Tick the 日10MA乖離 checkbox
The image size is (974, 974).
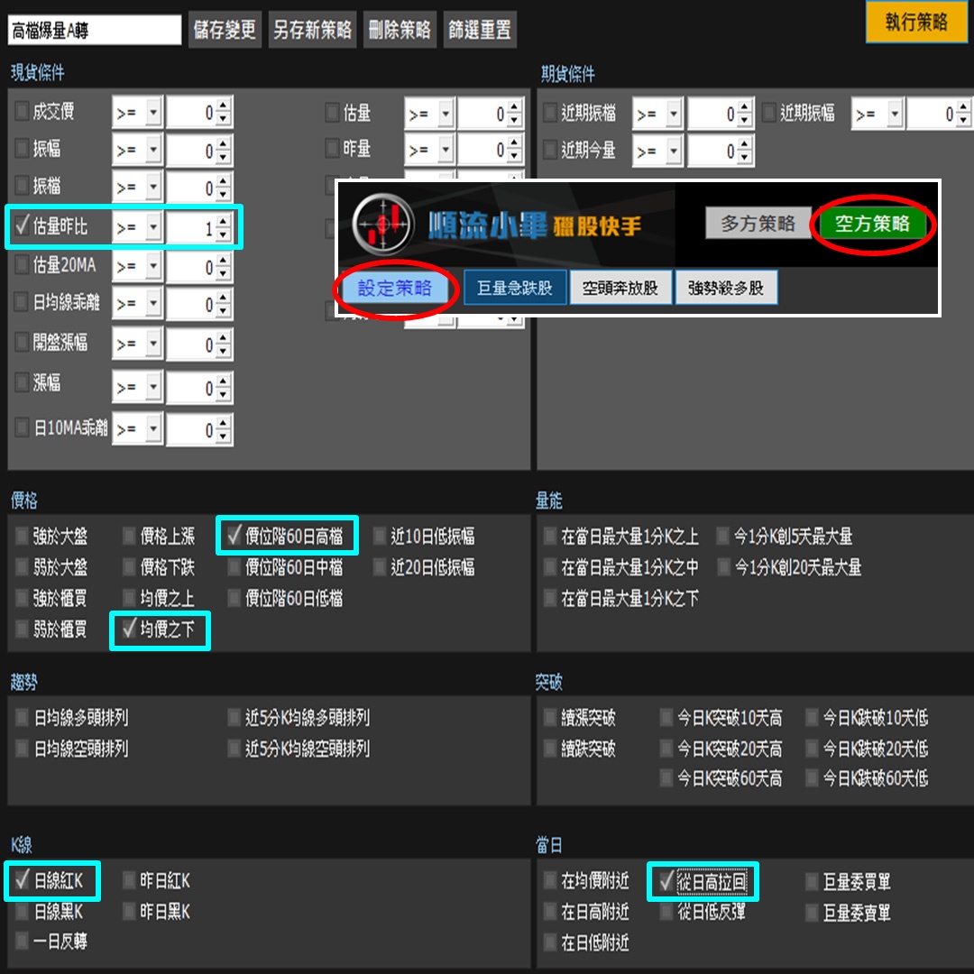point(22,427)
